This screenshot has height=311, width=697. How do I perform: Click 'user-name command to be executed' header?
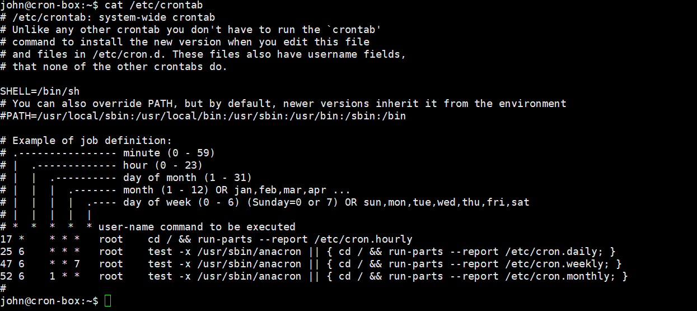click(197, 227)
